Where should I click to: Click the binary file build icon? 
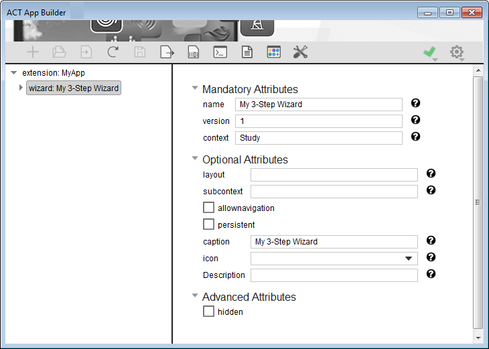(x=194, y=52)
